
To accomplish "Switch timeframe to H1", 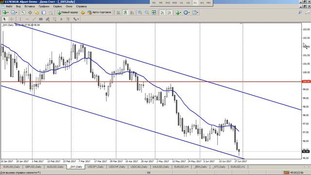I will (181, 3).
